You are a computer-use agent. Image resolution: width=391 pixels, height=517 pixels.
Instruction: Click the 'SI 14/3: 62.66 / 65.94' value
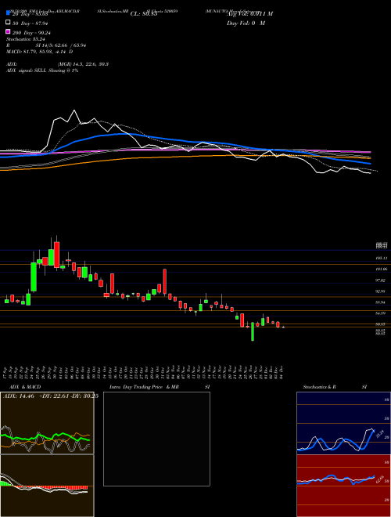click(x=61, y=45)
